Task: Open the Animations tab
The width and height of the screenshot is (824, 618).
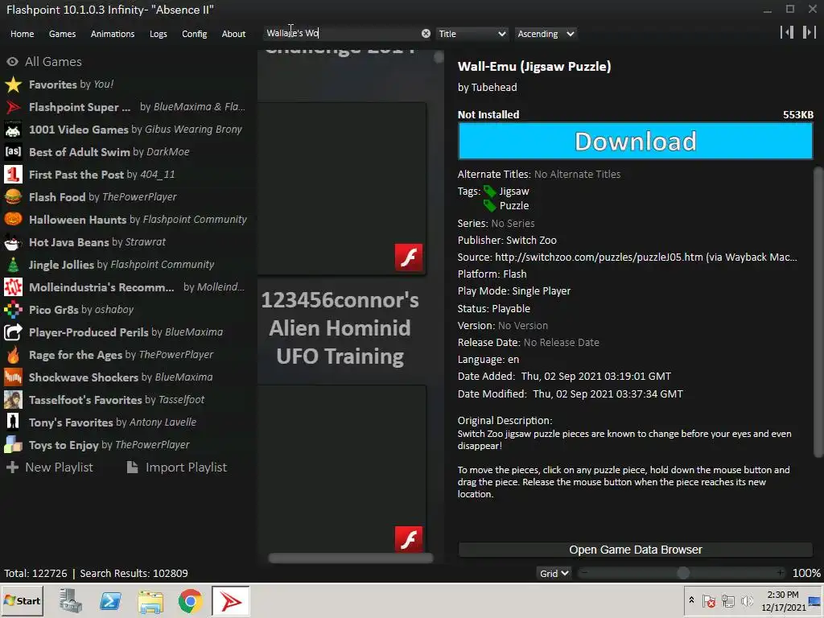Action: [x=113, y=34]
